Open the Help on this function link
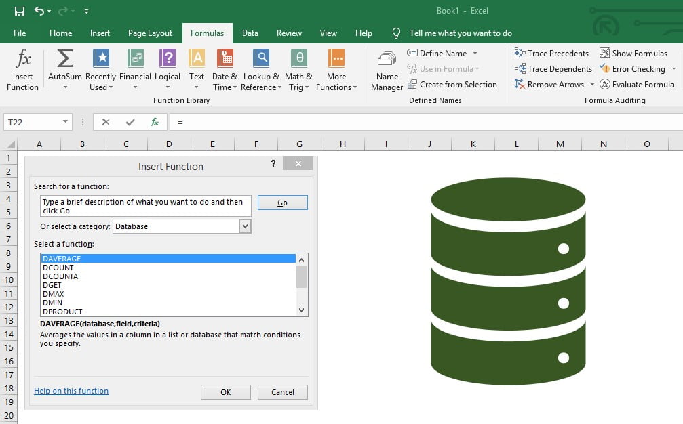 pyautogui.click(x=71, y=391)
